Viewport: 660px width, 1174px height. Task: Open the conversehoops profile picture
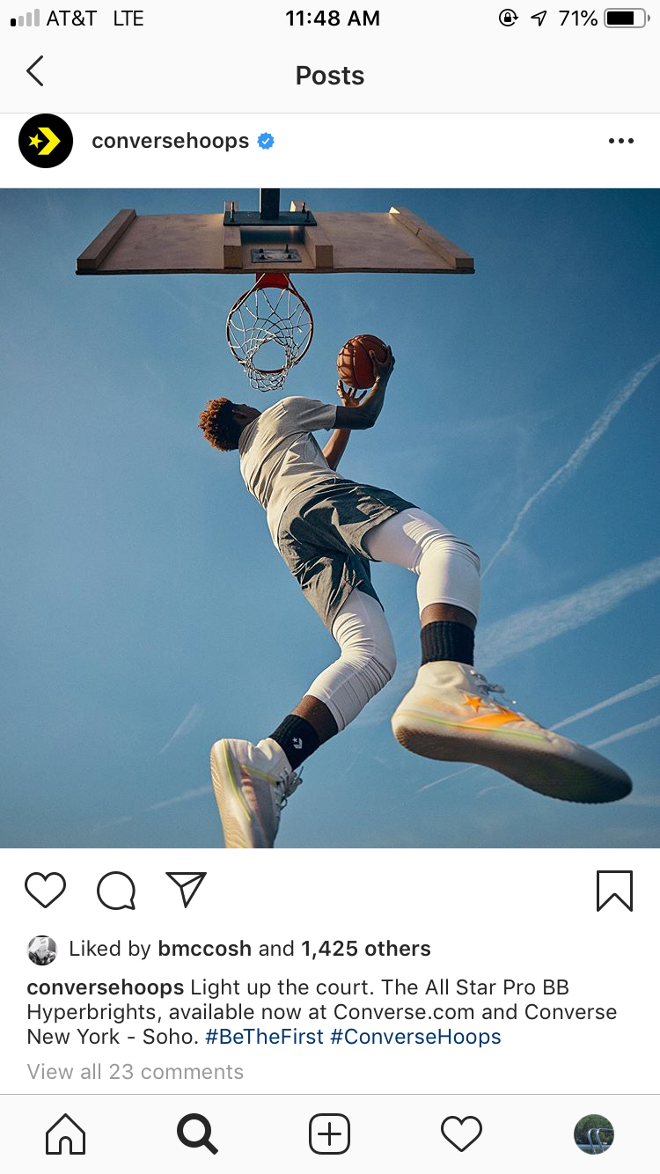click(46, 141)
